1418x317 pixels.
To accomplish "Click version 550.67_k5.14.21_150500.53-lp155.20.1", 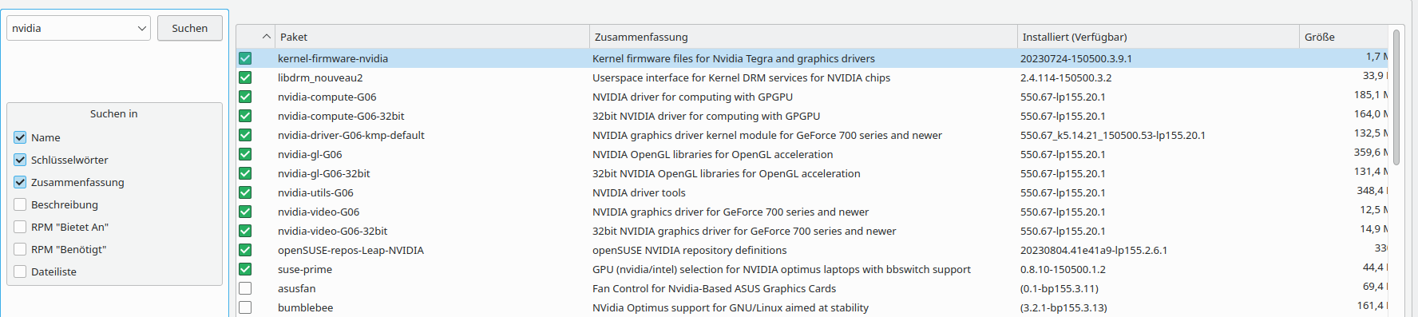I will tap(1113, 135).
